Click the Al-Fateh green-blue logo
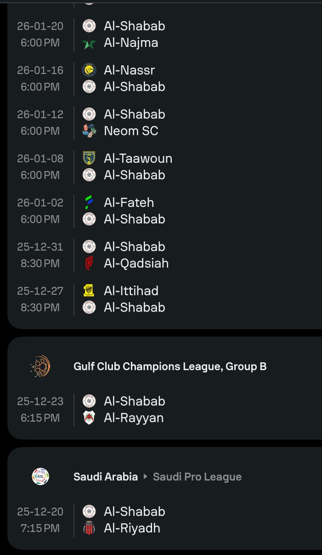The image size is (322, 555). click(x=89, y=203)
